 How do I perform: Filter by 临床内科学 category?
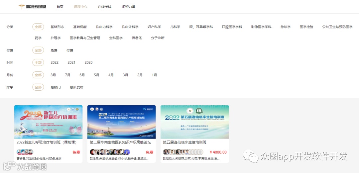coord(104,27)
